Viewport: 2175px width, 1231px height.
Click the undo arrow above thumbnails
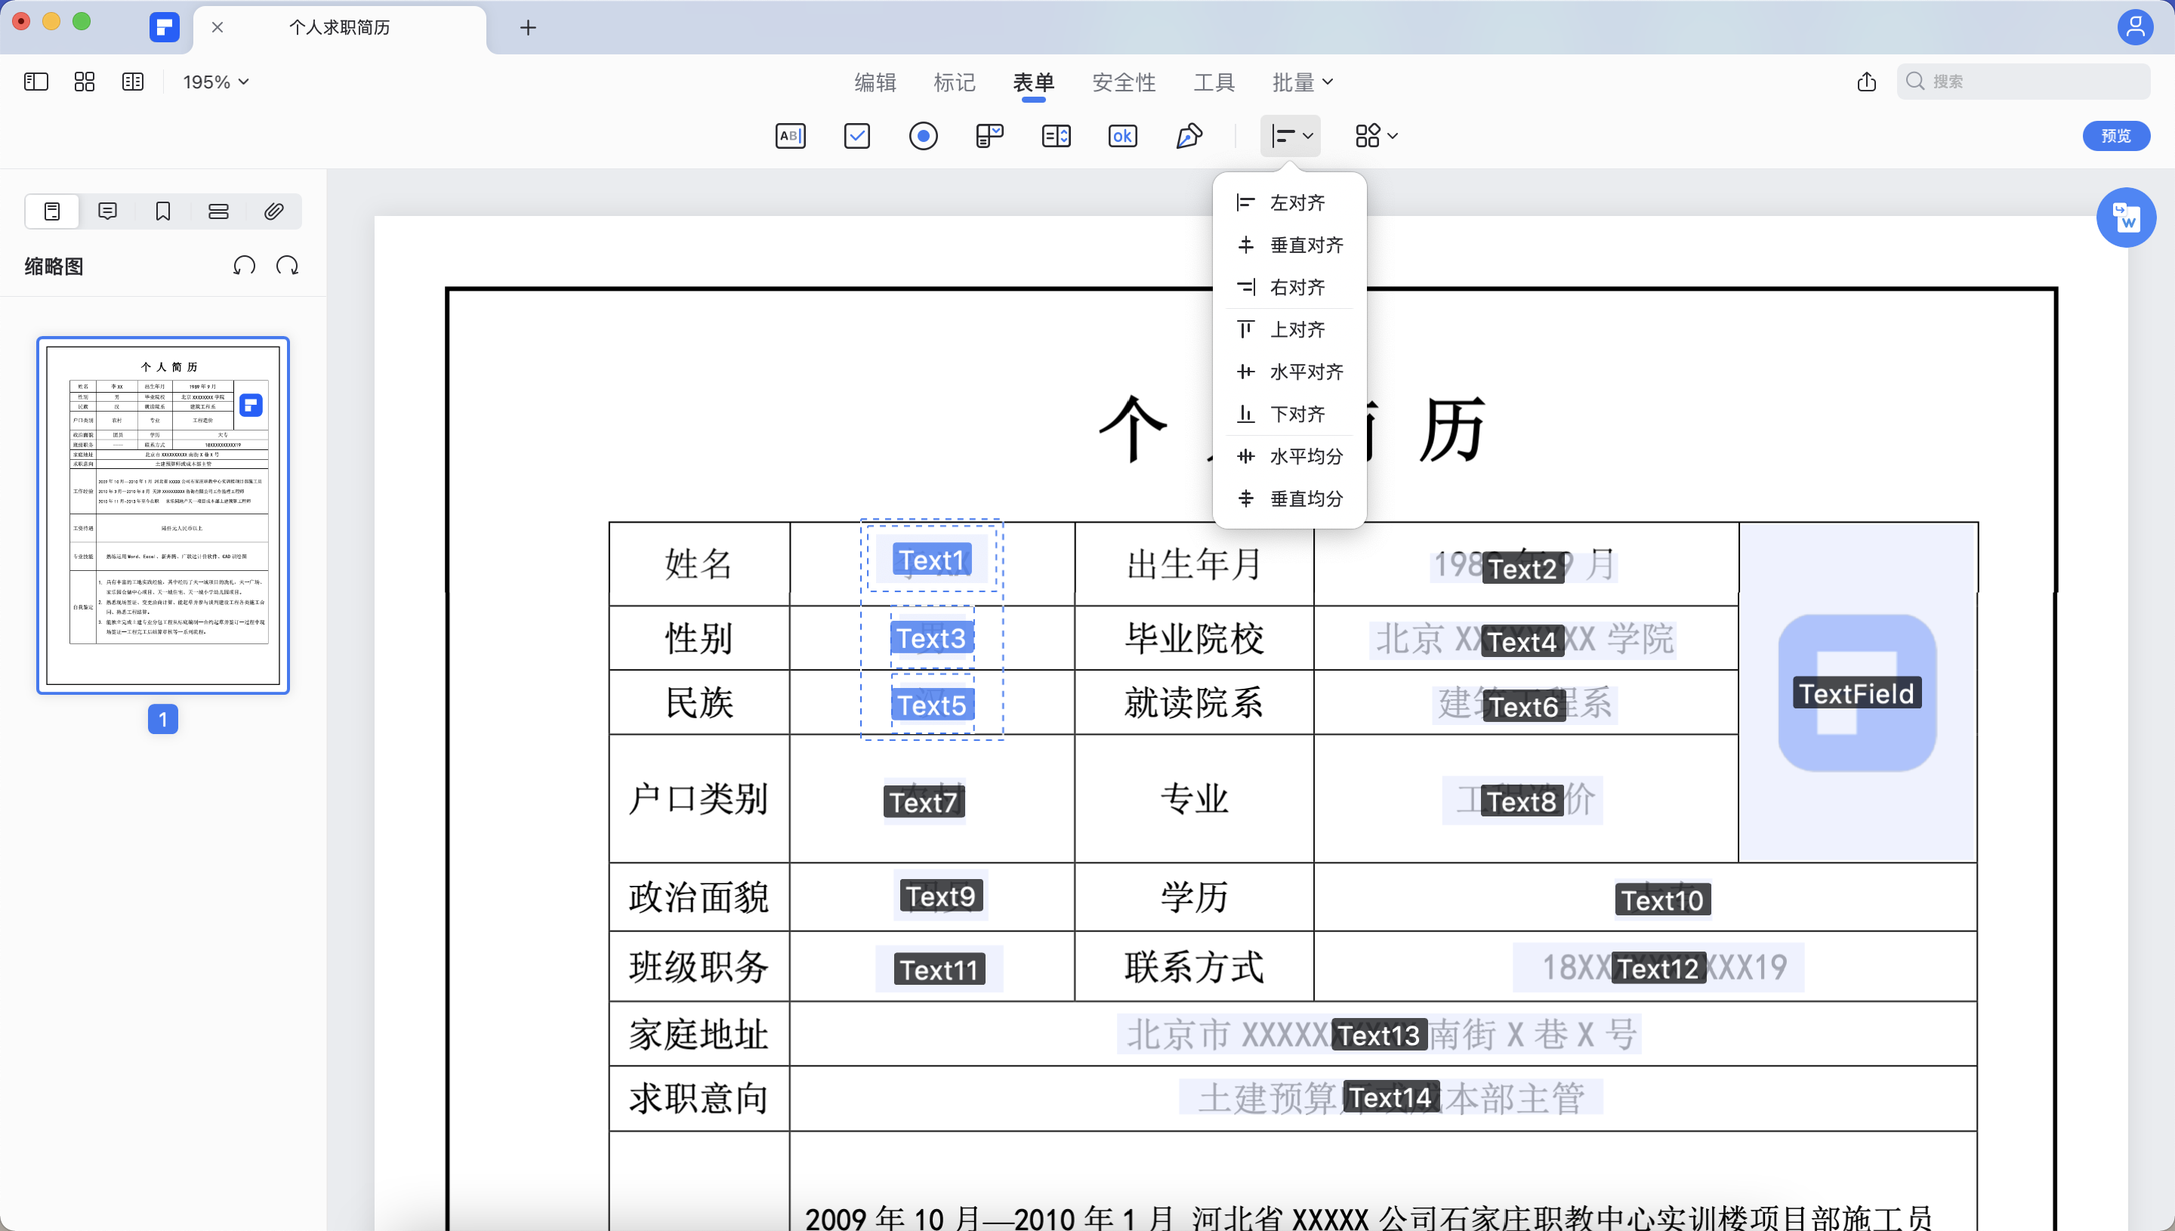(243, 266)
